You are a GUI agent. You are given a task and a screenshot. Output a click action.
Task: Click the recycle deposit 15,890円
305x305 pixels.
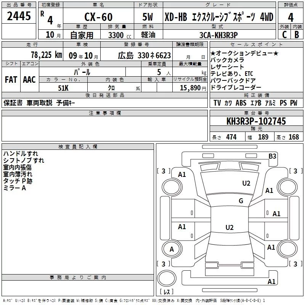tap(193, 88)
